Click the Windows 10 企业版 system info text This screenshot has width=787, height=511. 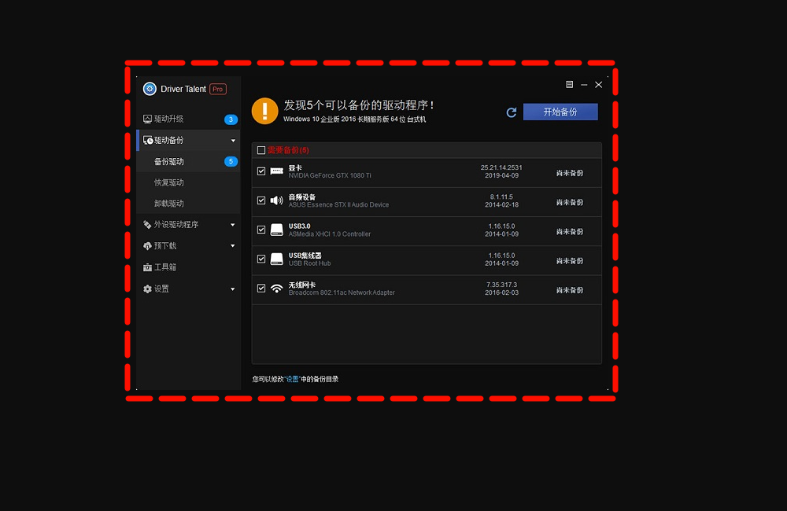354,119
